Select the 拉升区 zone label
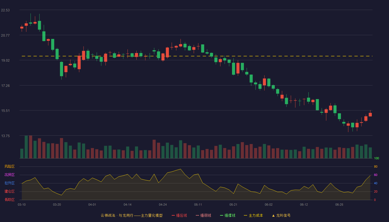The height and width of the screenshot is (222, 389). 9,183
